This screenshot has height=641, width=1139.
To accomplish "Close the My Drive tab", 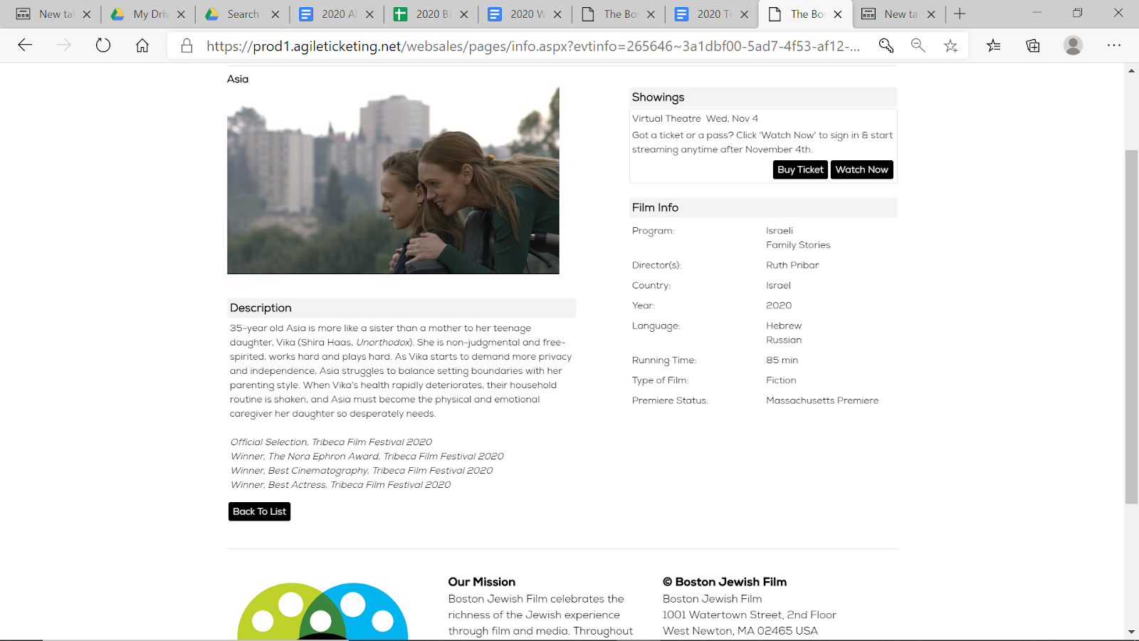I will tap(181, 14).
